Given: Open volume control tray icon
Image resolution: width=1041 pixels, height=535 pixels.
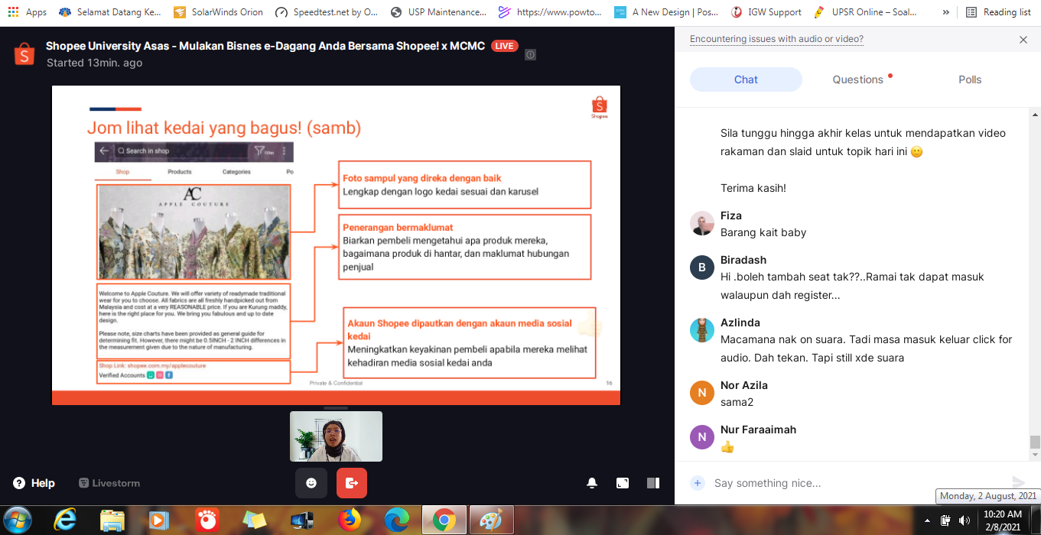Looking at the screenshot, I should [x=965, y=520].
